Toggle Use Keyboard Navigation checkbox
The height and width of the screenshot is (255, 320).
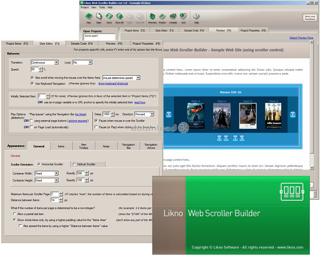click(32, 84)
